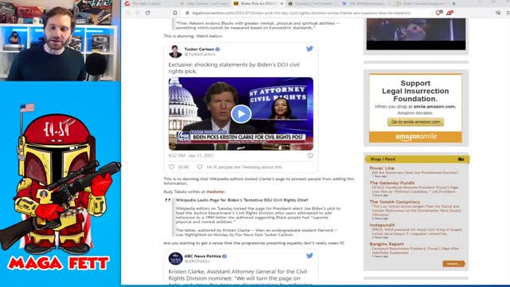This screenshot has height=287, width=510.
Task: Open the Facebook headline under Bongino Report
Action: [415, 250]
